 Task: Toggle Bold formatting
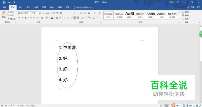(19, 18)
